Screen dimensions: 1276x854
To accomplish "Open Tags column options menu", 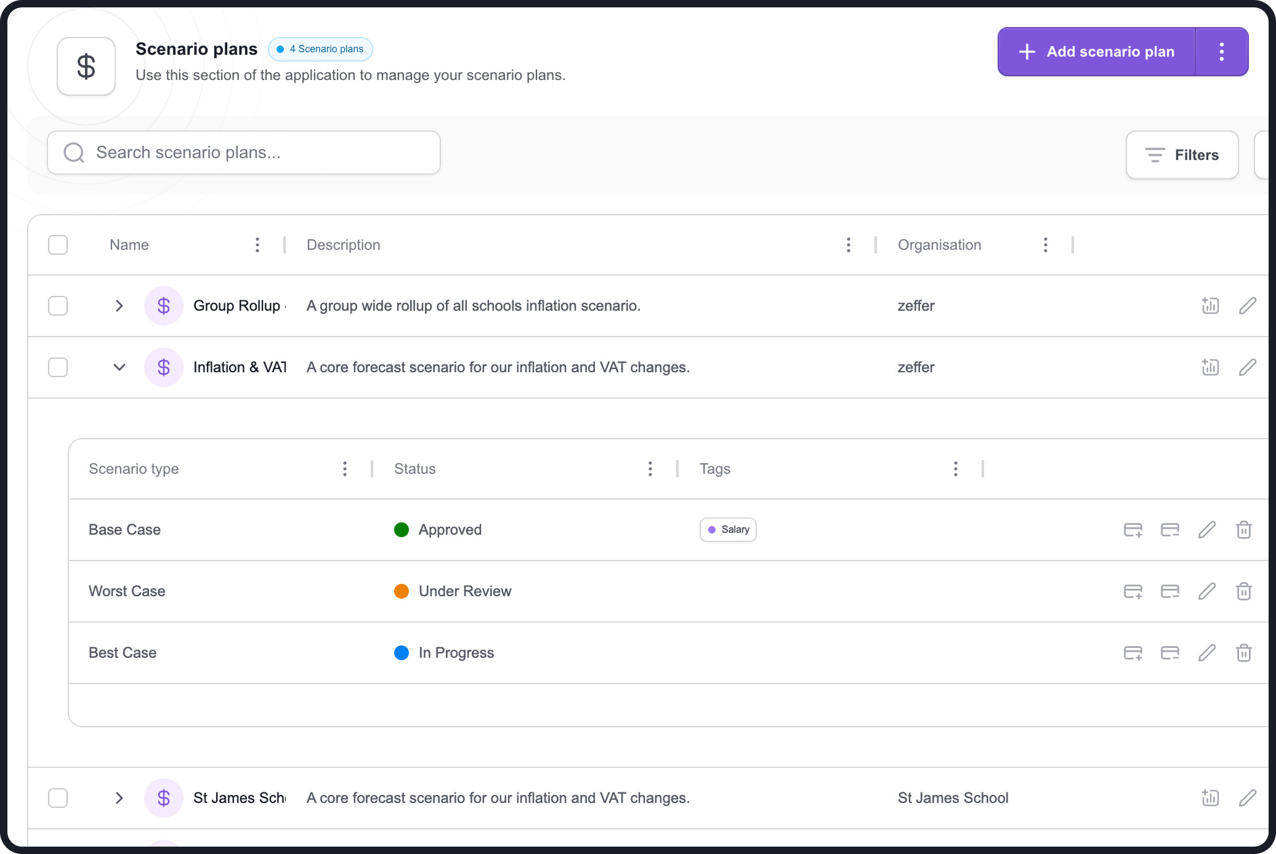I will coord(956,469).
